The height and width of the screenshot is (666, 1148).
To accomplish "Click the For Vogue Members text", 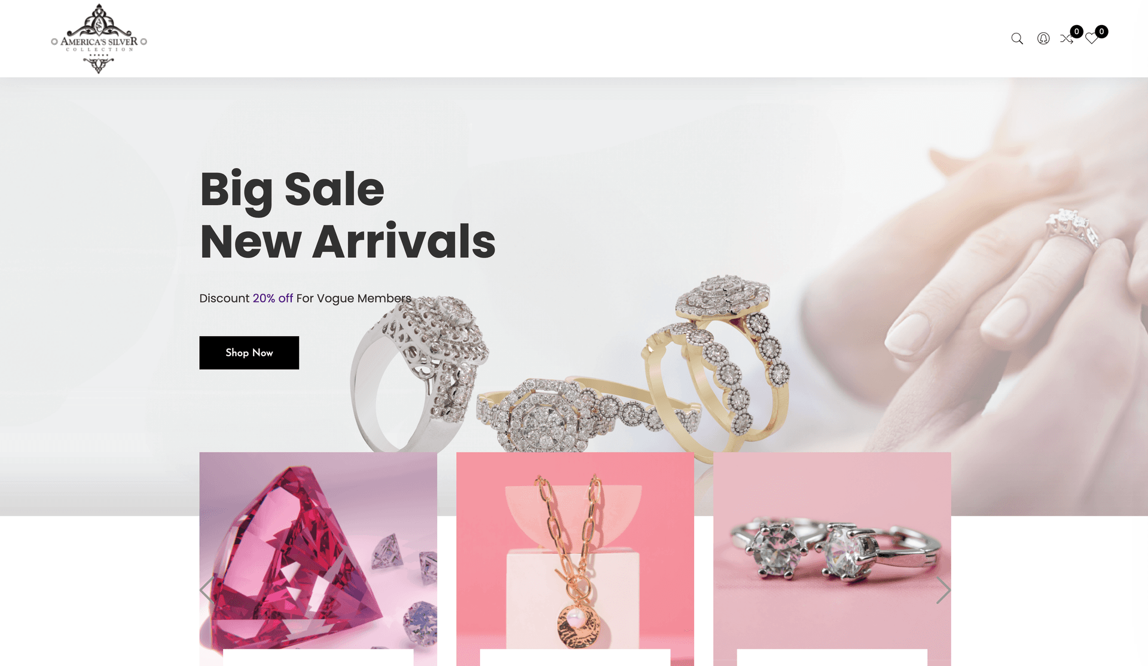I will pyautogui.click(x=353, y=298).
